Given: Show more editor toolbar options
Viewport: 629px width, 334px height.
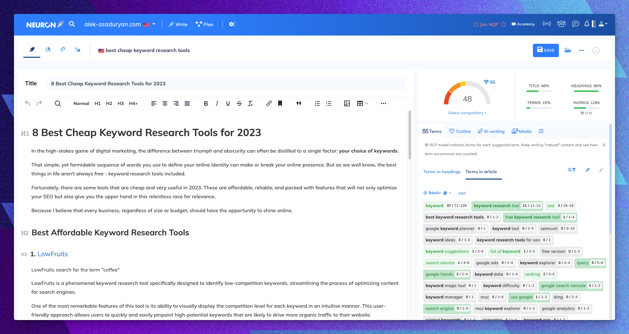Looking at the screenshot, I should click(x=383, y=103).
